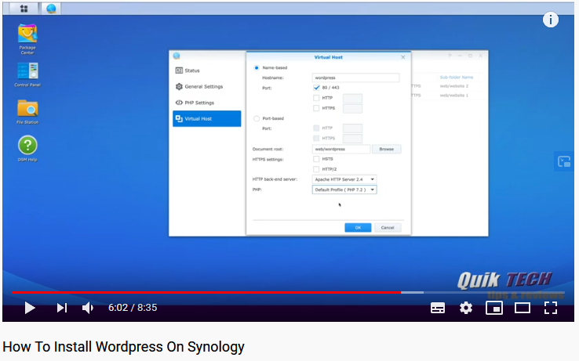Select Virtual Host in the sidebar
The width and height of the screenshot is (579, 361).
(207, 119)
